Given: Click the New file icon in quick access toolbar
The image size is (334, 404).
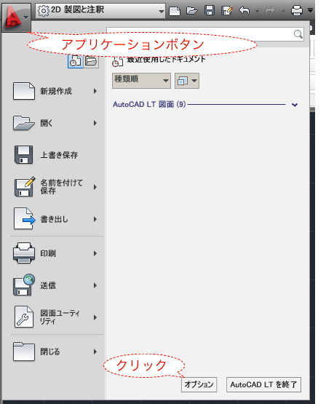Looking at the screenshot, I should pyautogui.click(x=175, y=11).
